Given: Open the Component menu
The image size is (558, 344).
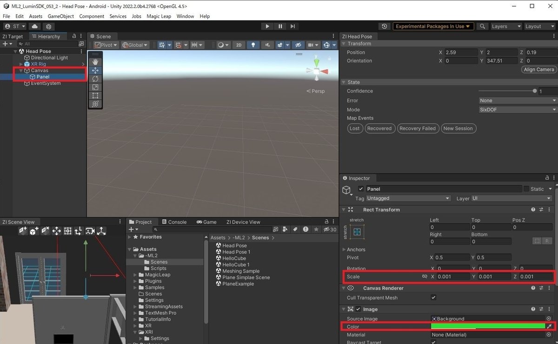Looking at the screenshot, I should 92,16.
